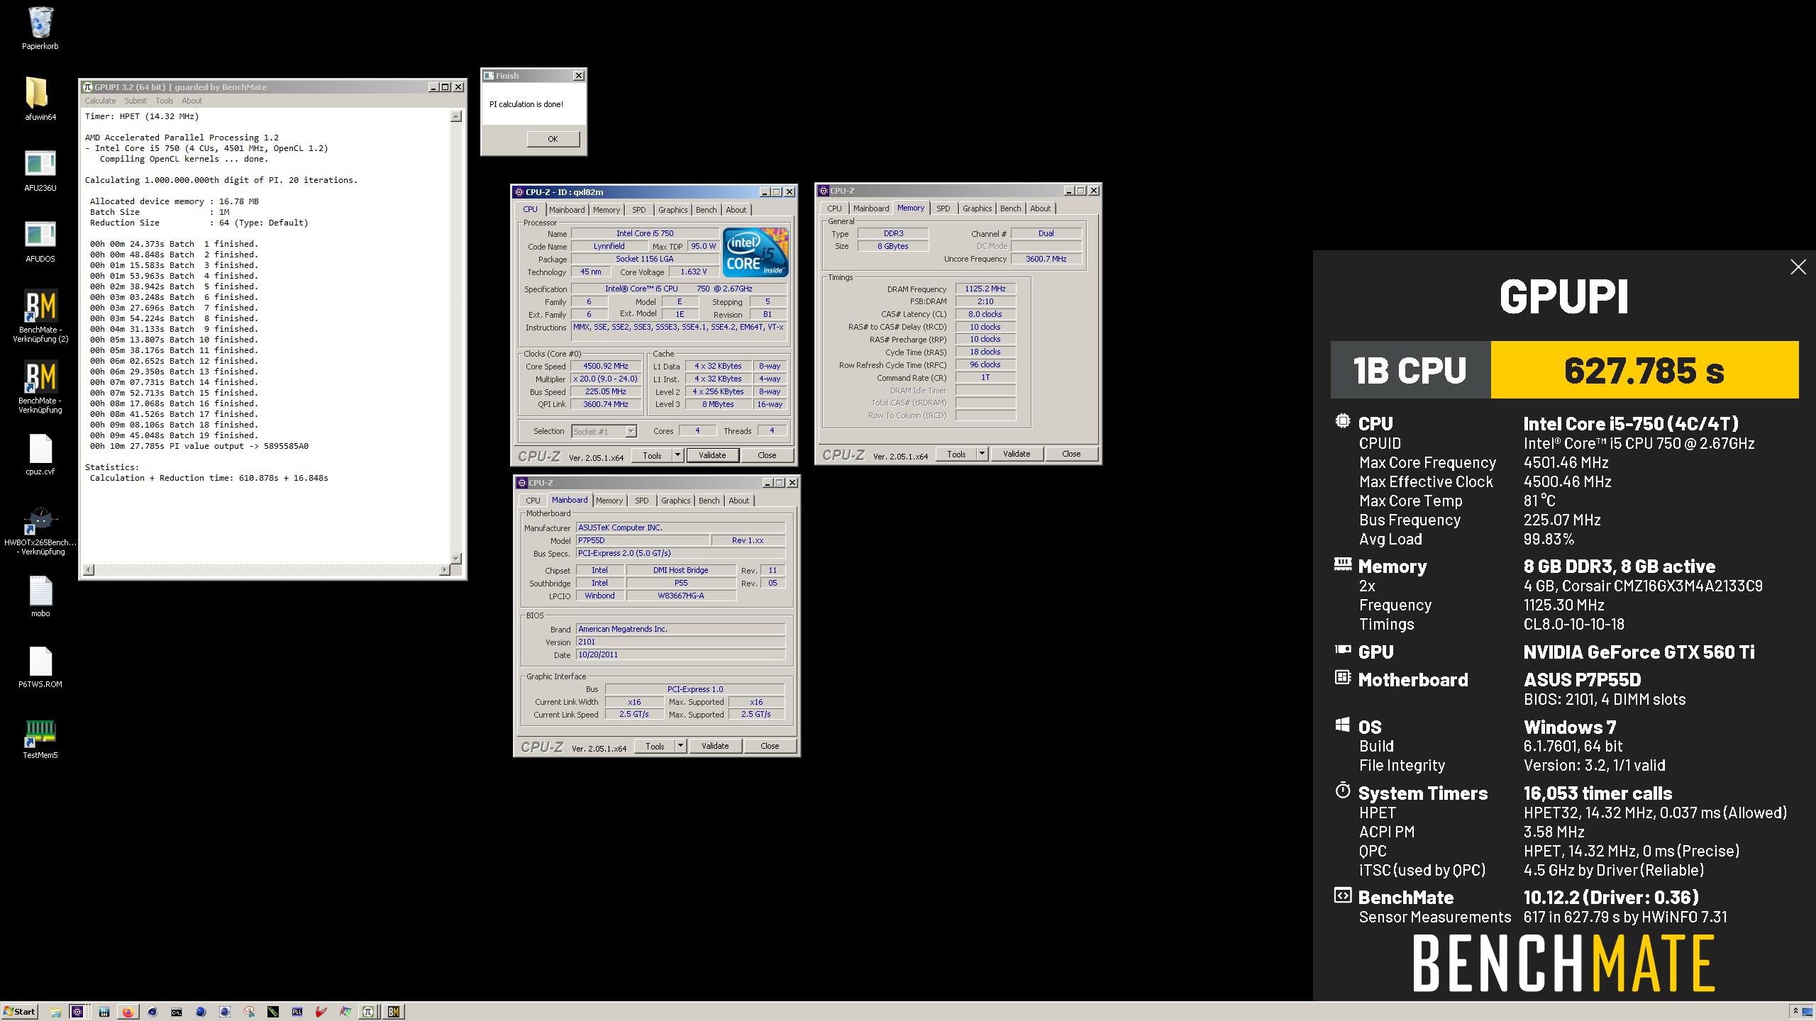Expand Tools dropdown arrow in CPU-Z Mainboard window
The height and width of the screenshot is (1021, 1816).
[680, 746]
